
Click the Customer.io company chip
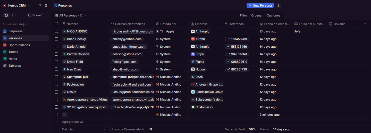202,107
